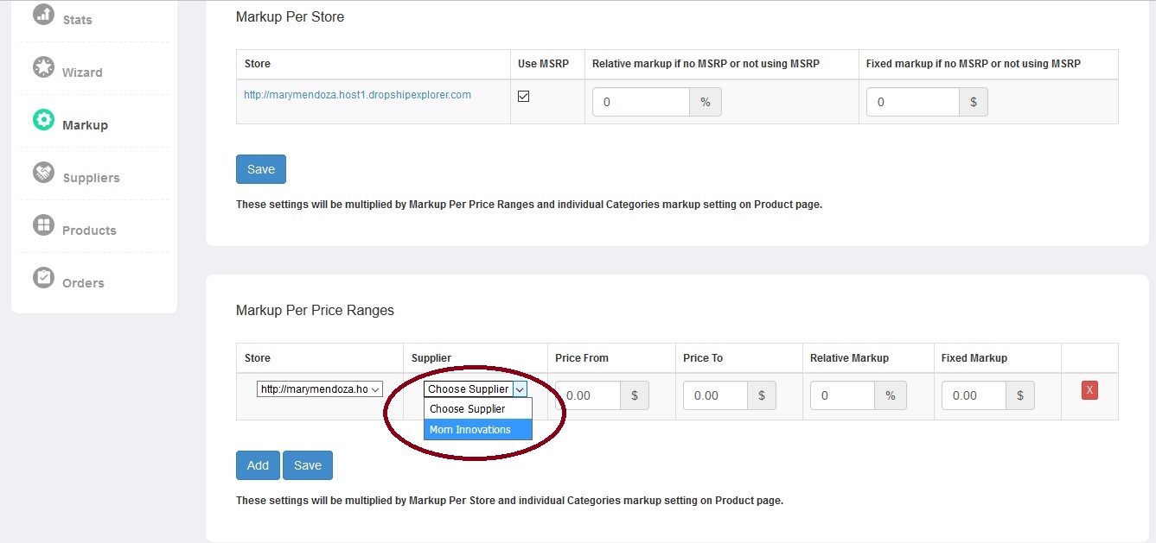Image resolution: width=1156 pixels, height=543 pixels.
Task: Click the Price To input field
Action: click(715, 395)
